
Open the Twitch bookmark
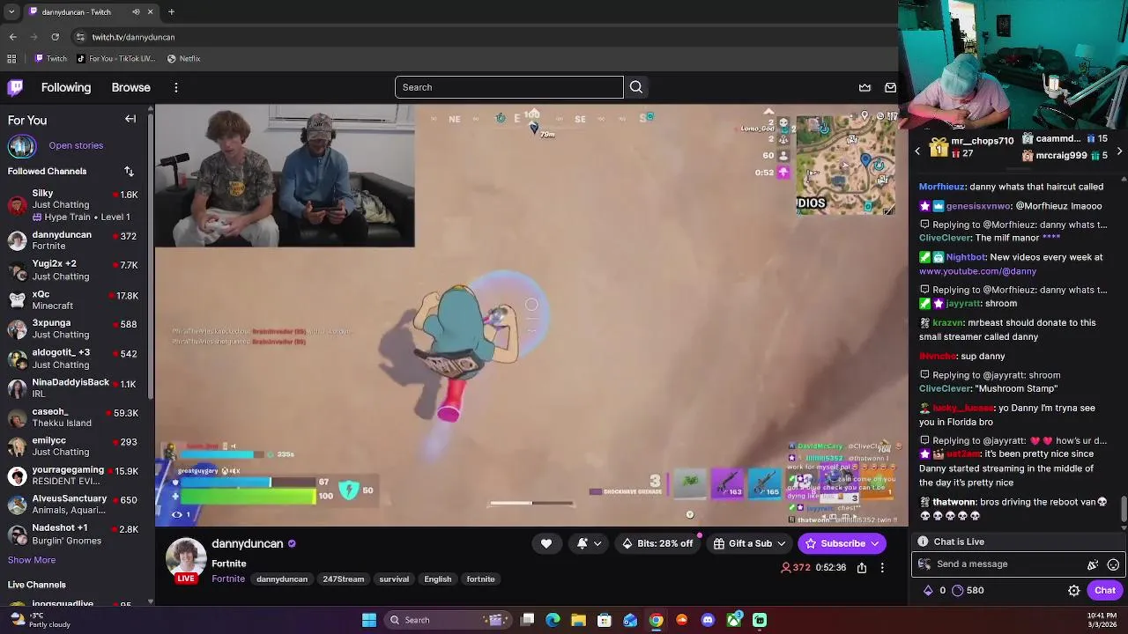(x=50, y=58)
